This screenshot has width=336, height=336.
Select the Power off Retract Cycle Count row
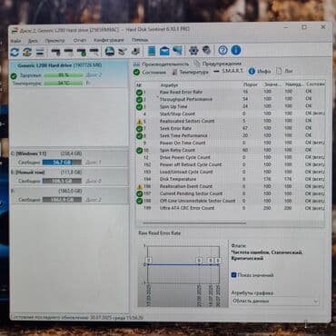[230, 164]
